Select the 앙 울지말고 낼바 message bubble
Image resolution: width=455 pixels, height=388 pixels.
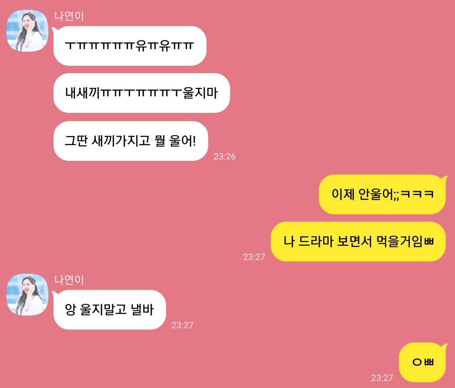[x=109, y=309]
